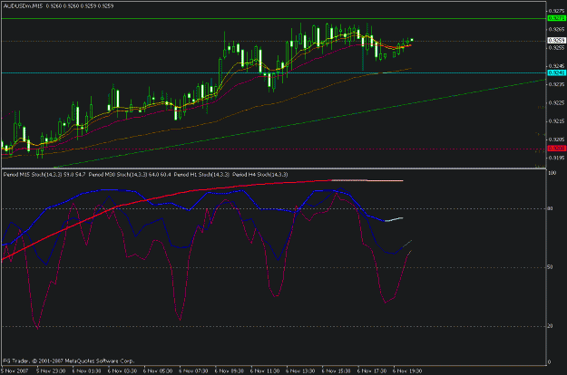Click the AUDUSDm,M15 chart title text
The width and height of the screenshot is (567, 375).
point(23,6)
